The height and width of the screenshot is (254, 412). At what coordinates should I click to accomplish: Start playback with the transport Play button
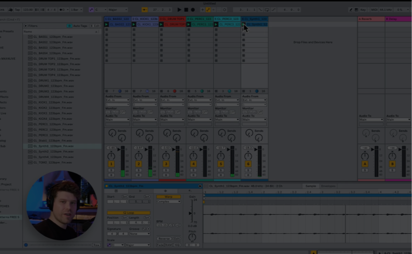pyautogui.click(x=179, y=10)
